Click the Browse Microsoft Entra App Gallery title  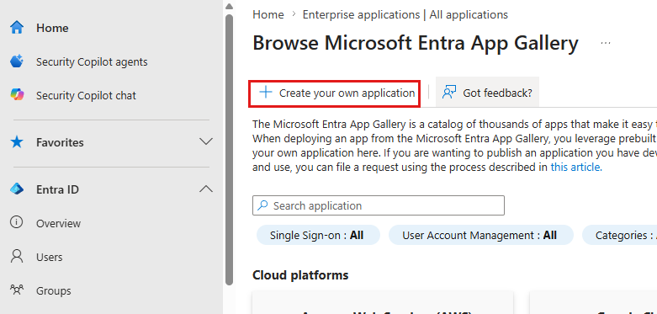point(416,43)
